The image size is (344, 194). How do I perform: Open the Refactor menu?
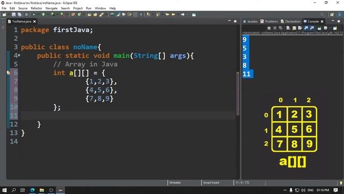pyautogui.click(x=37, y=8)
